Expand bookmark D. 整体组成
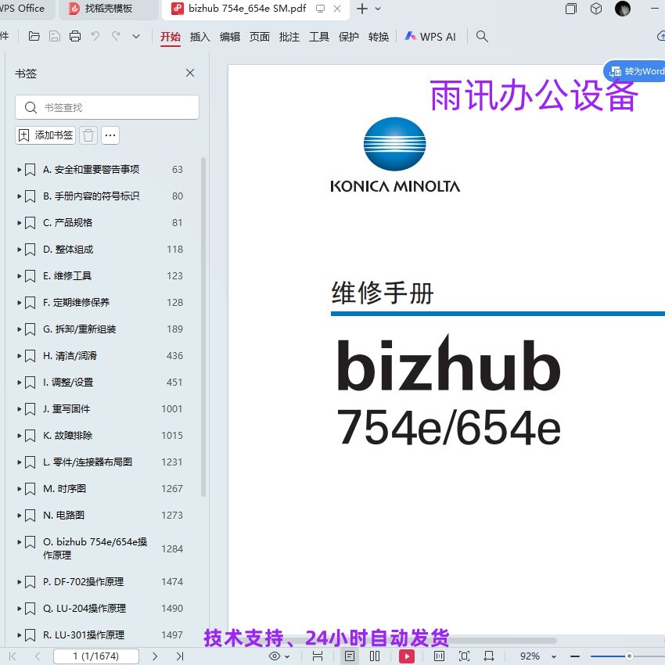Screen dimensions: 665x665 19,250
